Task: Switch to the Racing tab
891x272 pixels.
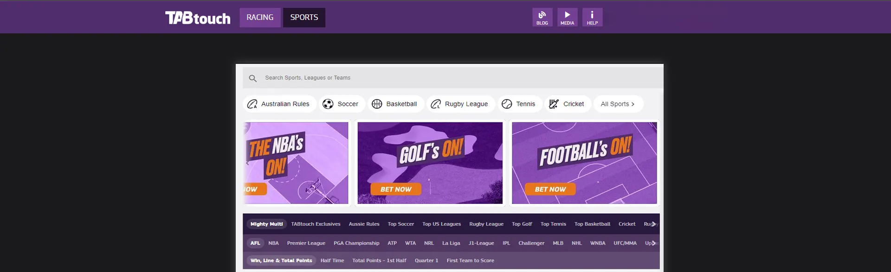Action: [x=260, y=18]
